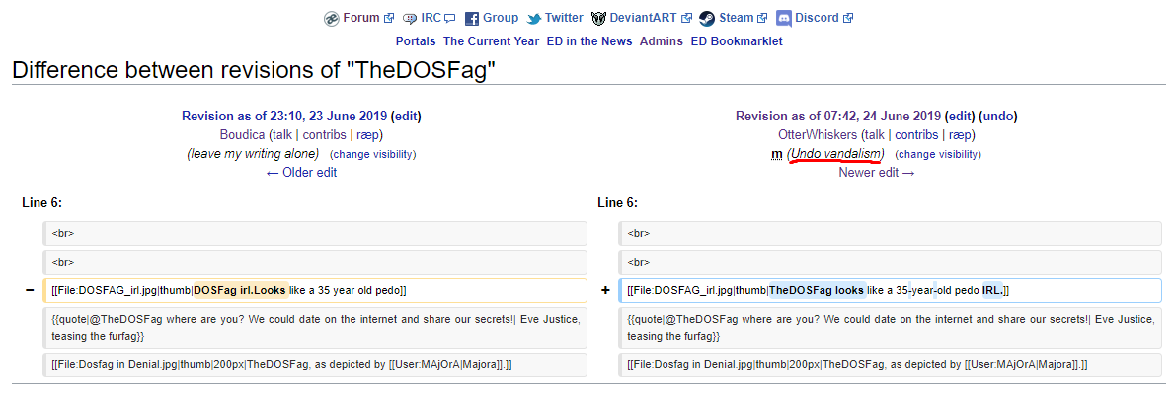This screenshot has height=395, width=1175.
Task: Click the right 'Dosfag in Denial.jpg' line
Action: pyautogui.click(x=891, y=364)
